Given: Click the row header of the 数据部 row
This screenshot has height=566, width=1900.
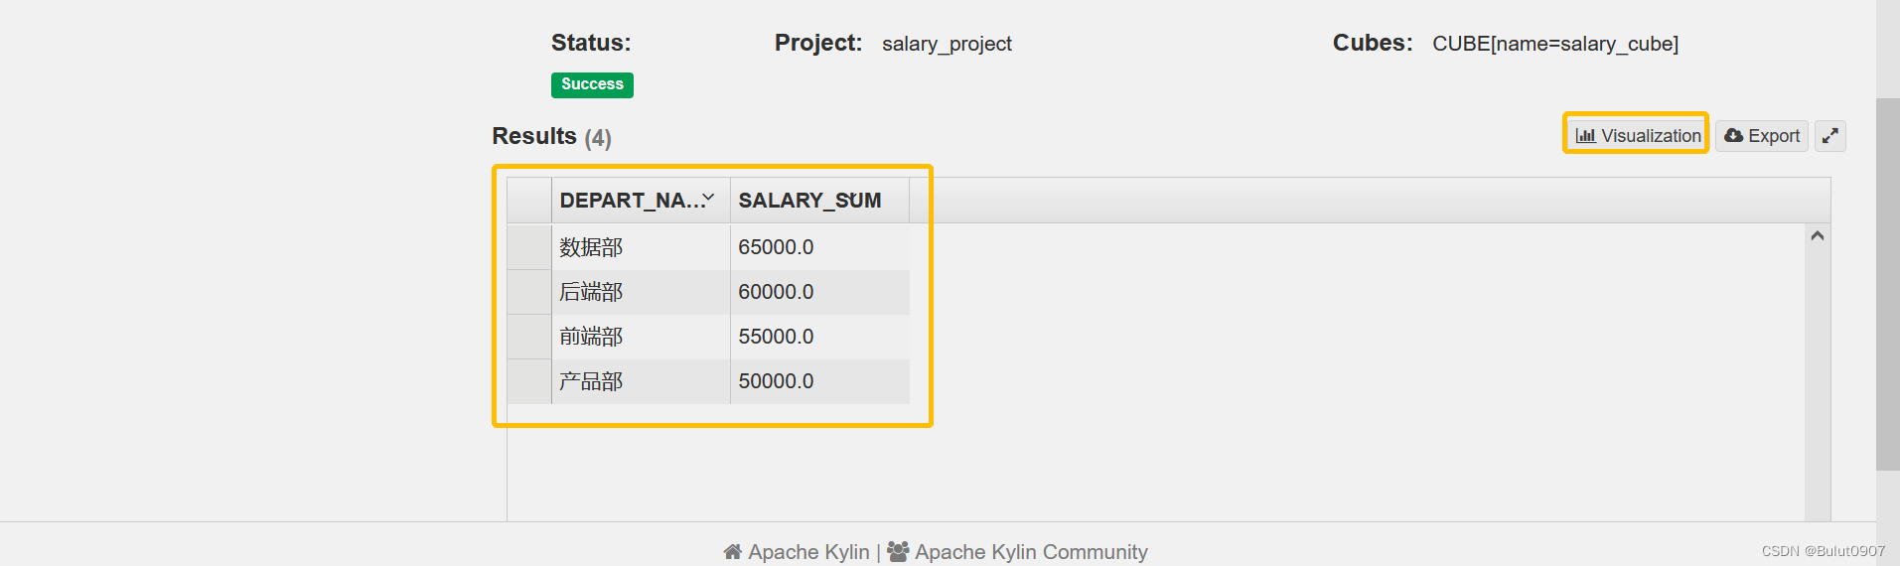Looking at the screenshot, I should click(x=529, y=247).
